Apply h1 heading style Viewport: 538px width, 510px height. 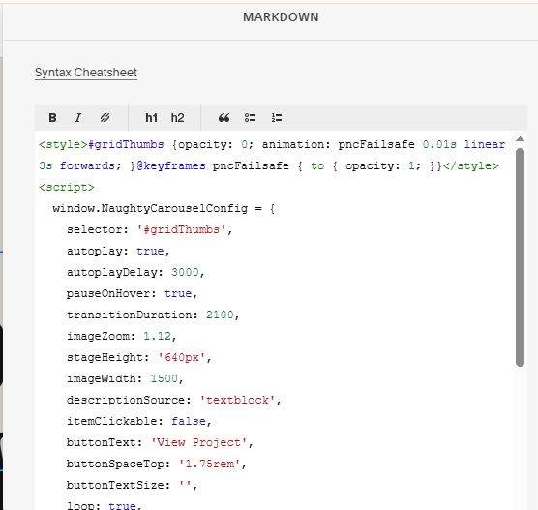coord(151,118)
